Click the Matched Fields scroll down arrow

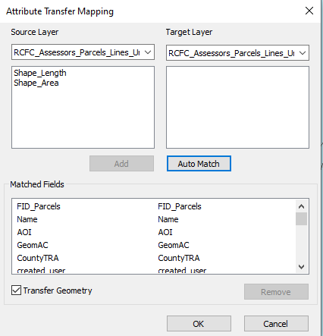[x=301, y=267]
